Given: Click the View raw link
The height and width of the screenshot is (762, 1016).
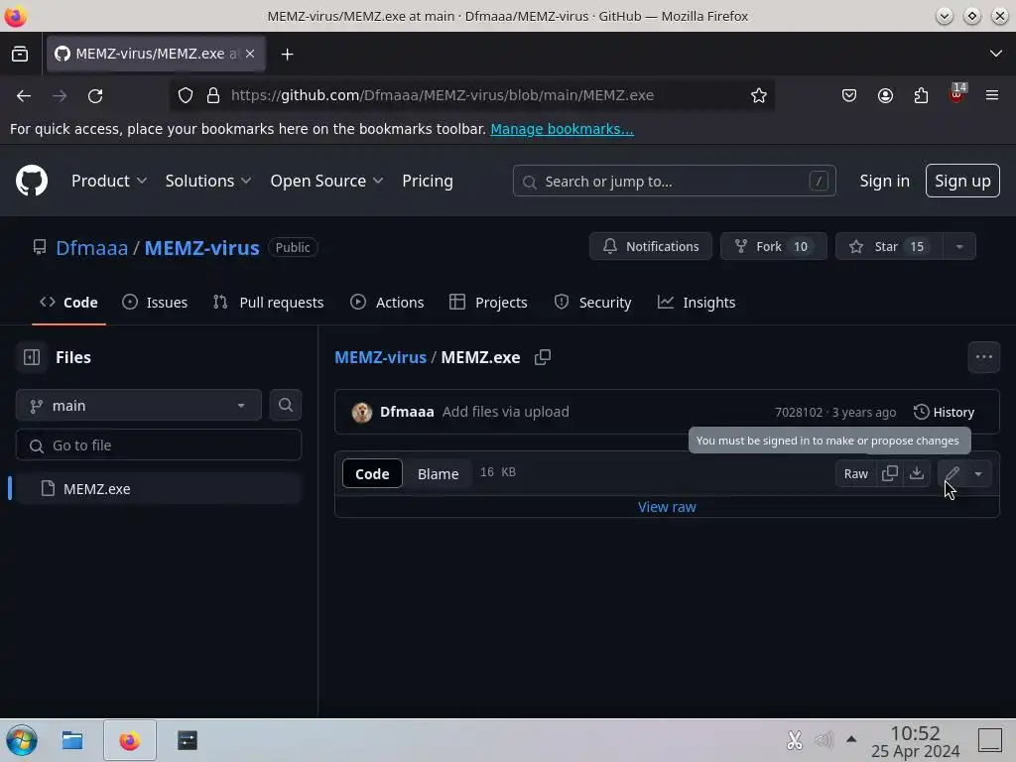Looking at the screenshot, I should [x=667, y=507].
